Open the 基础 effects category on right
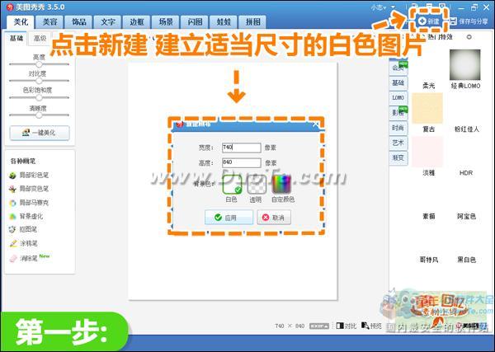Screen dimensions: 495x352 pos(398,82)
